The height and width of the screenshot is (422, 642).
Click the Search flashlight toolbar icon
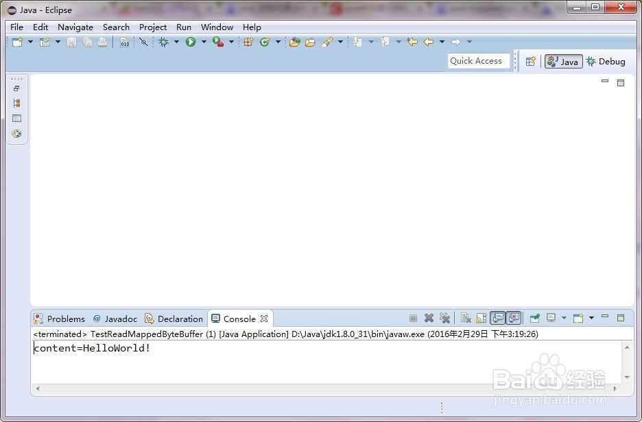click(x=327, y=42)
